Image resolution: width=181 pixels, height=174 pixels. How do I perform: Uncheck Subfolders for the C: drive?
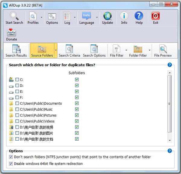click(77, 79)
